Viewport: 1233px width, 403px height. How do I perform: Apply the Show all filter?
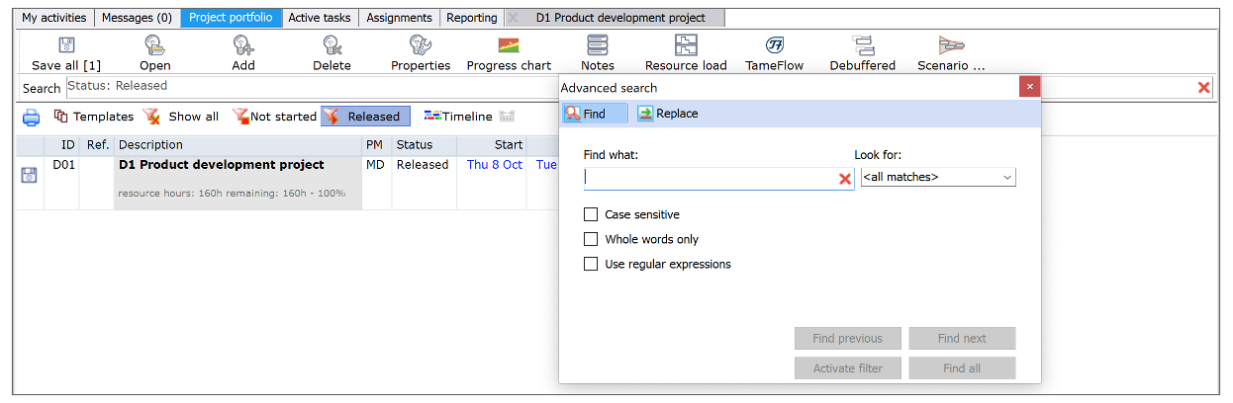tap(181, 117)
